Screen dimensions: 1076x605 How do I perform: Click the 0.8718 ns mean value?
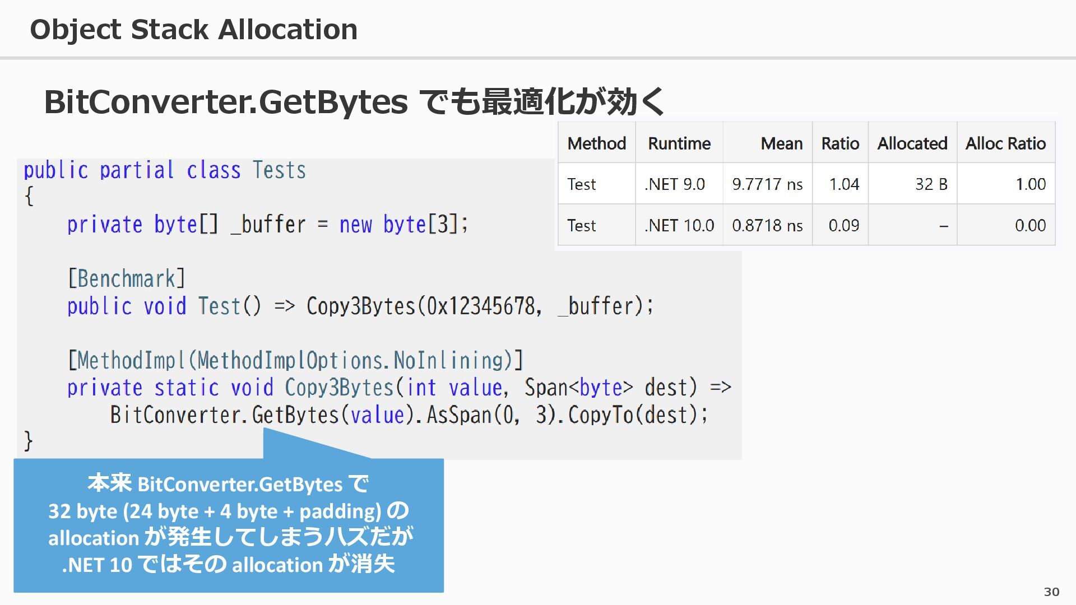[767, 226]
